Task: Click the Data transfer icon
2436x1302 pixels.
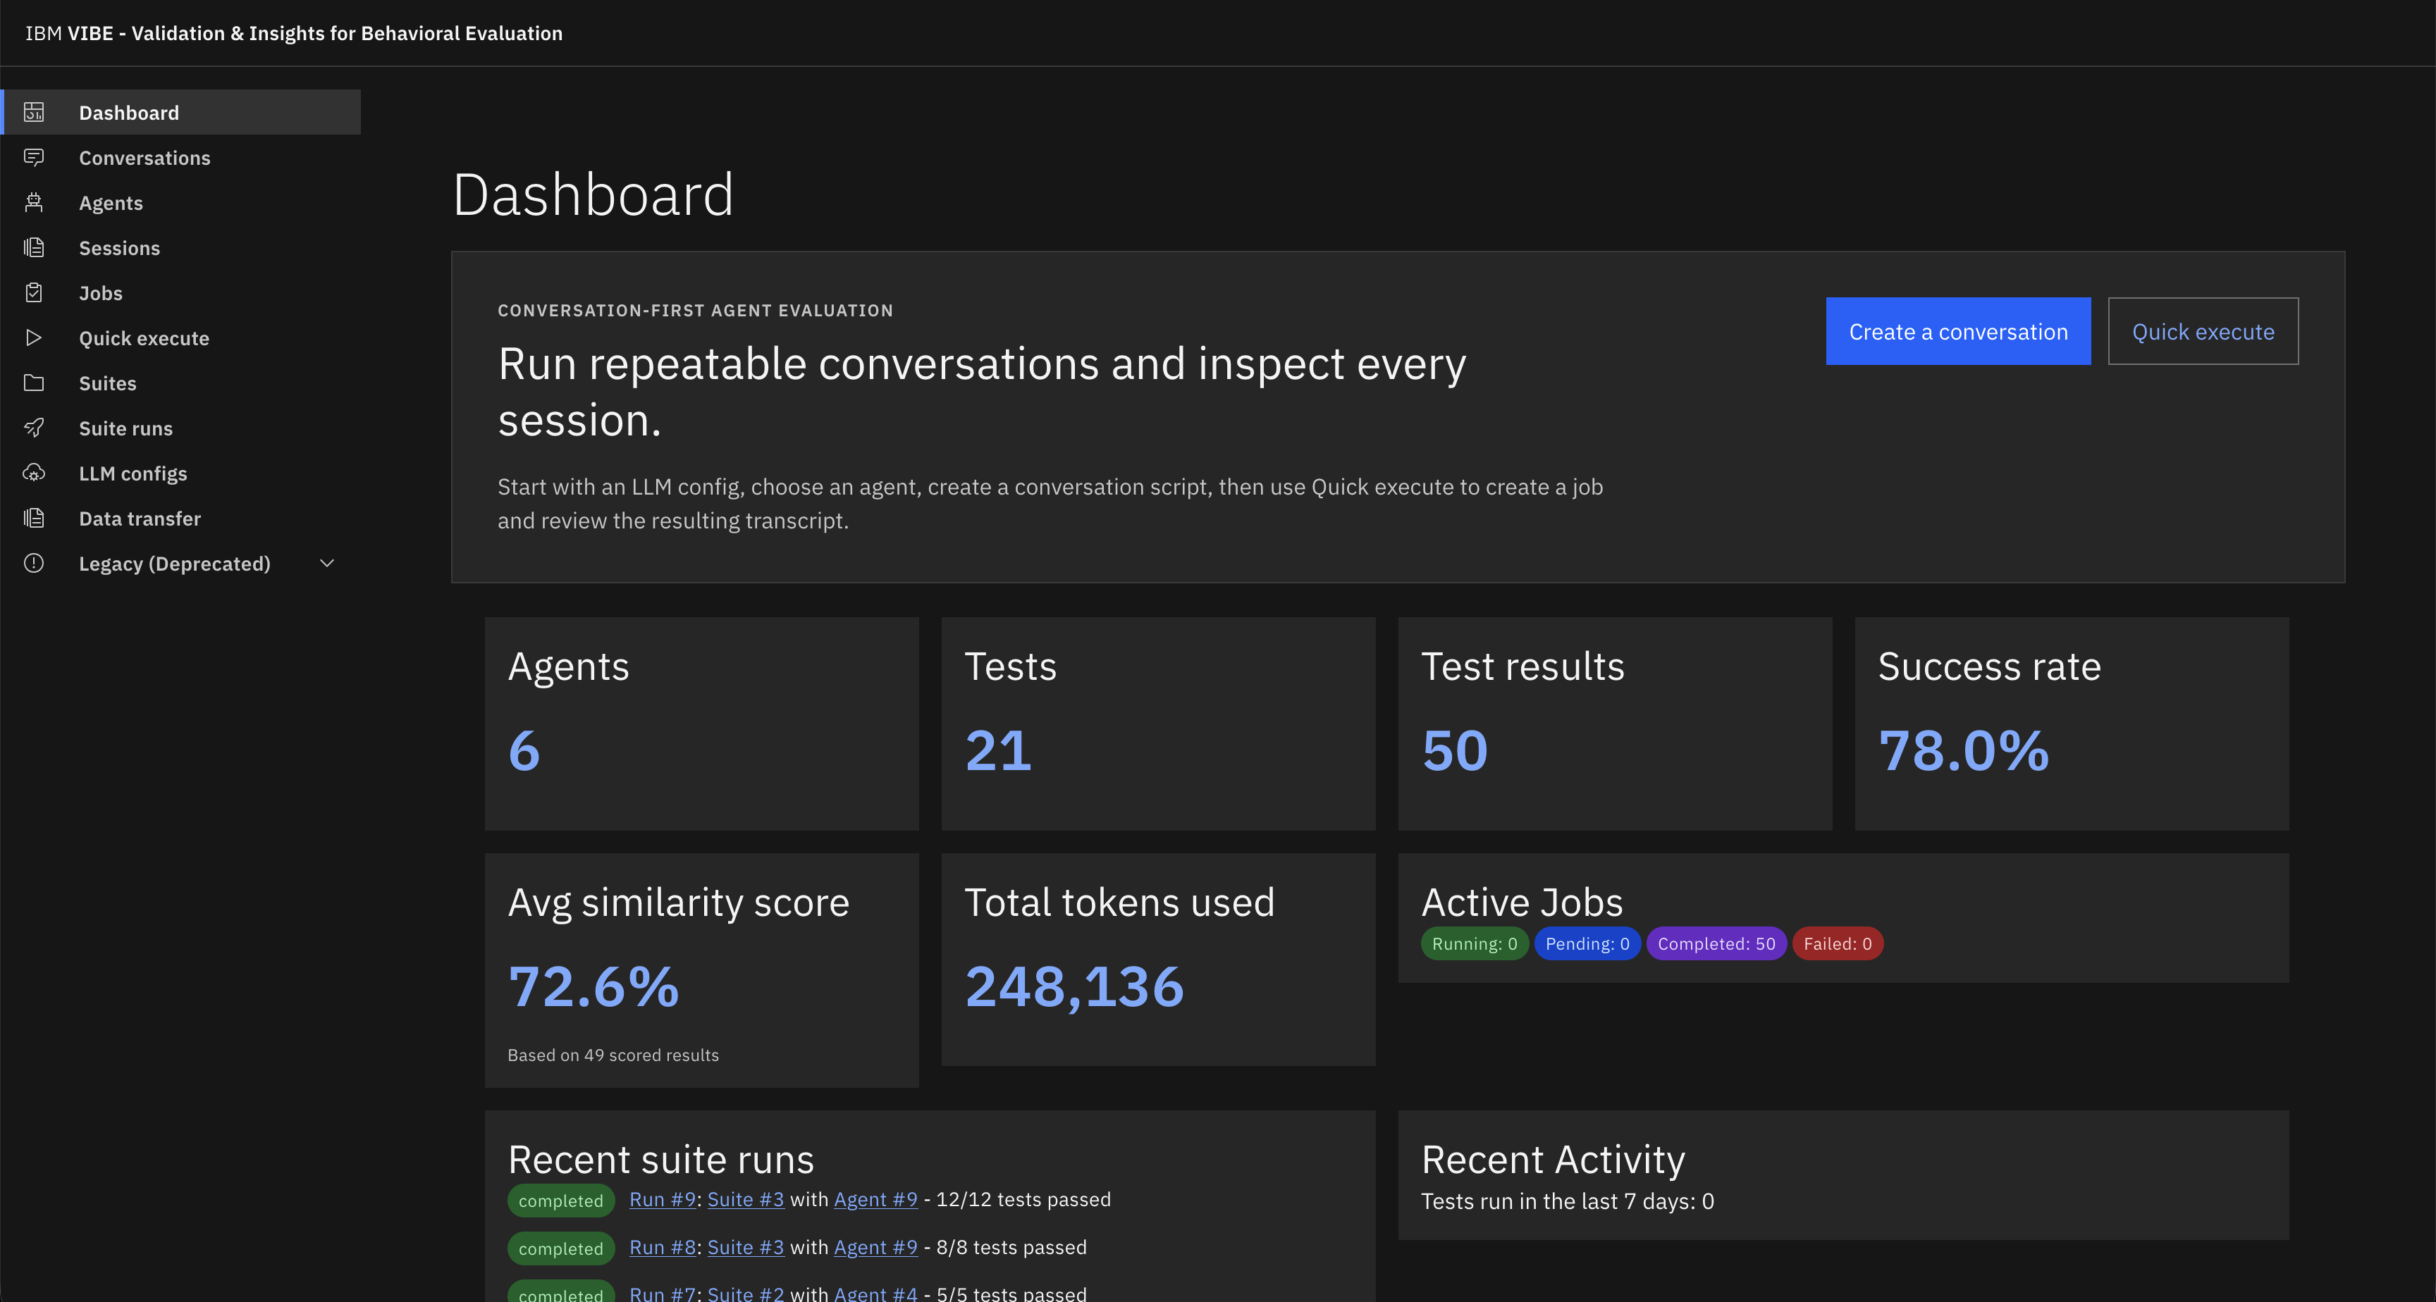Action: coord(34,518)
